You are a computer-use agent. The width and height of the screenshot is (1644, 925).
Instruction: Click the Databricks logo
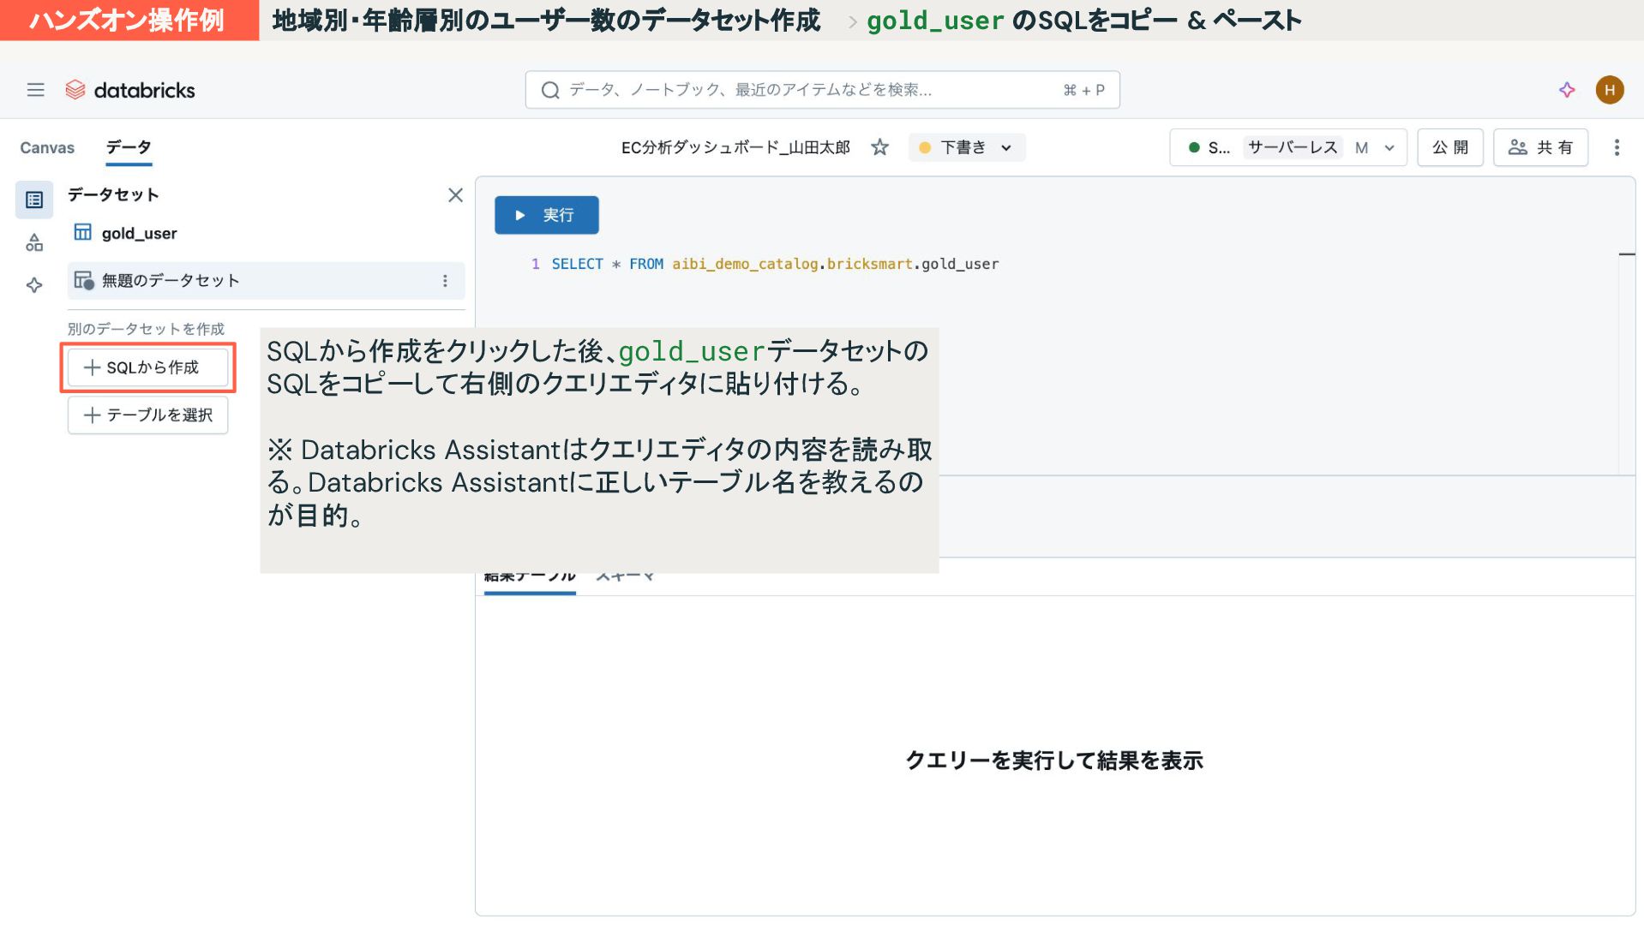coord(130,90)
